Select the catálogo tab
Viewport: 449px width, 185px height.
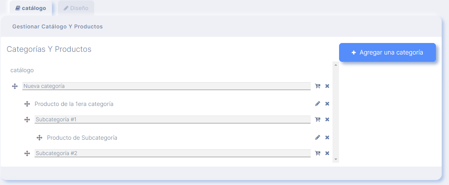pos(31,8)
